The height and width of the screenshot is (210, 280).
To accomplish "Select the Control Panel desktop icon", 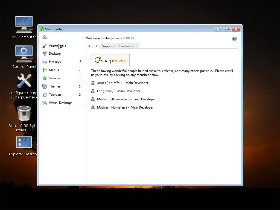I will point(24,54).
